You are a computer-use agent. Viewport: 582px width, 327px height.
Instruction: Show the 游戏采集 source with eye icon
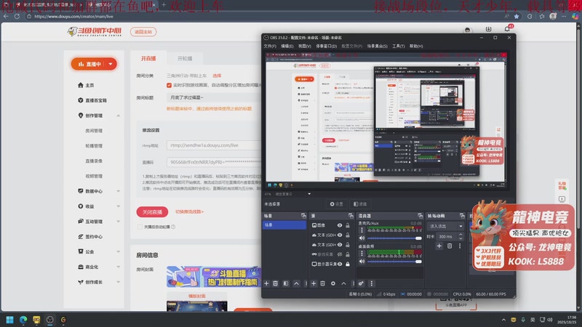coord(340,254)
